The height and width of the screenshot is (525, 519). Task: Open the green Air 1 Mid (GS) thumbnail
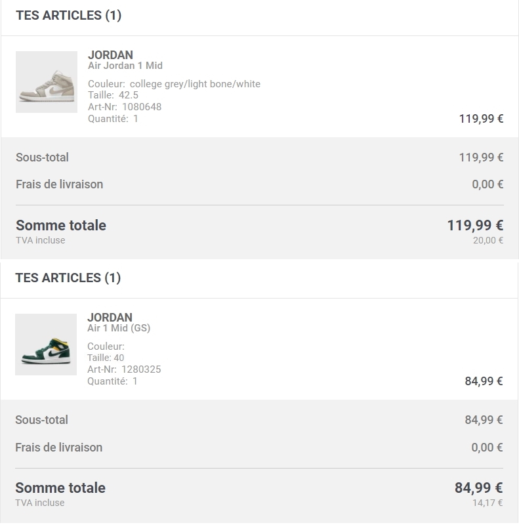[x=46, y=345]
